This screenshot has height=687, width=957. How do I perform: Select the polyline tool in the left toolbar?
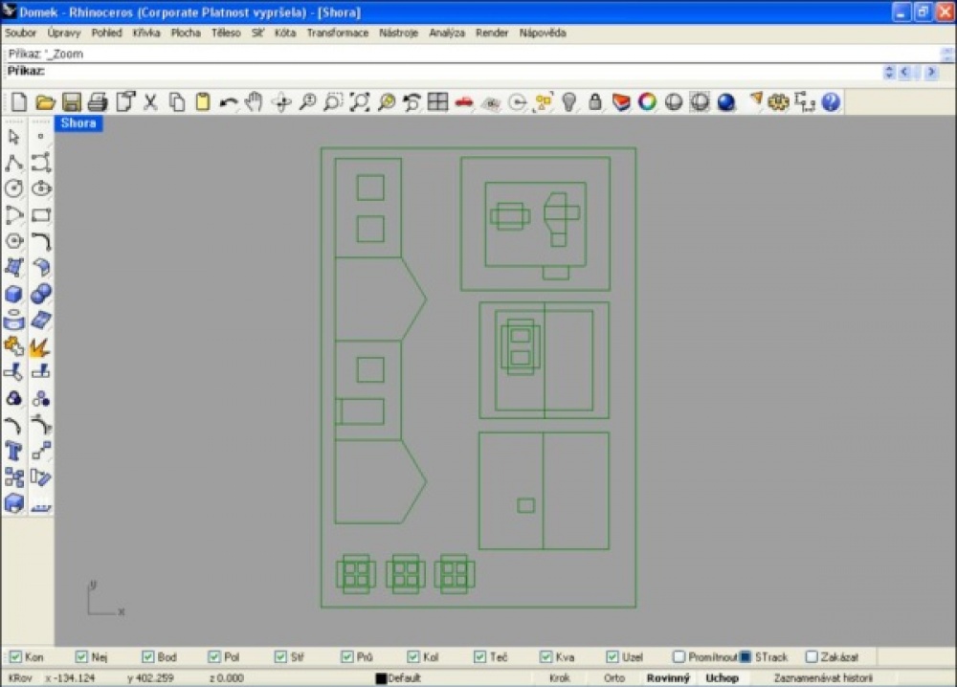tap(14, 163)
